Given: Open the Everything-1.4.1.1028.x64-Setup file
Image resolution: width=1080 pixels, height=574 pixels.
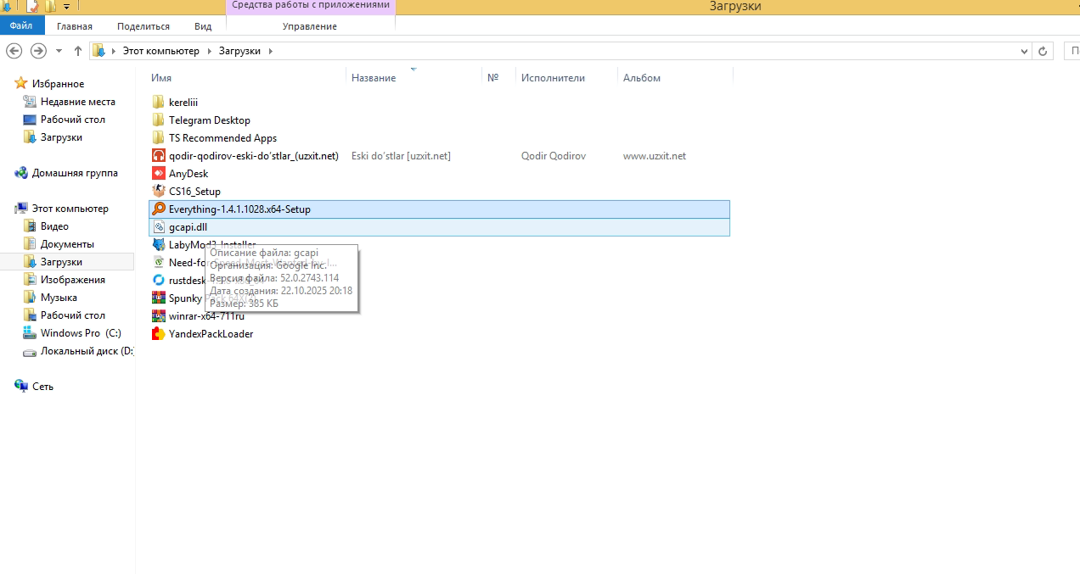Looking at the screenshot, I should click(x=239, y=209).
